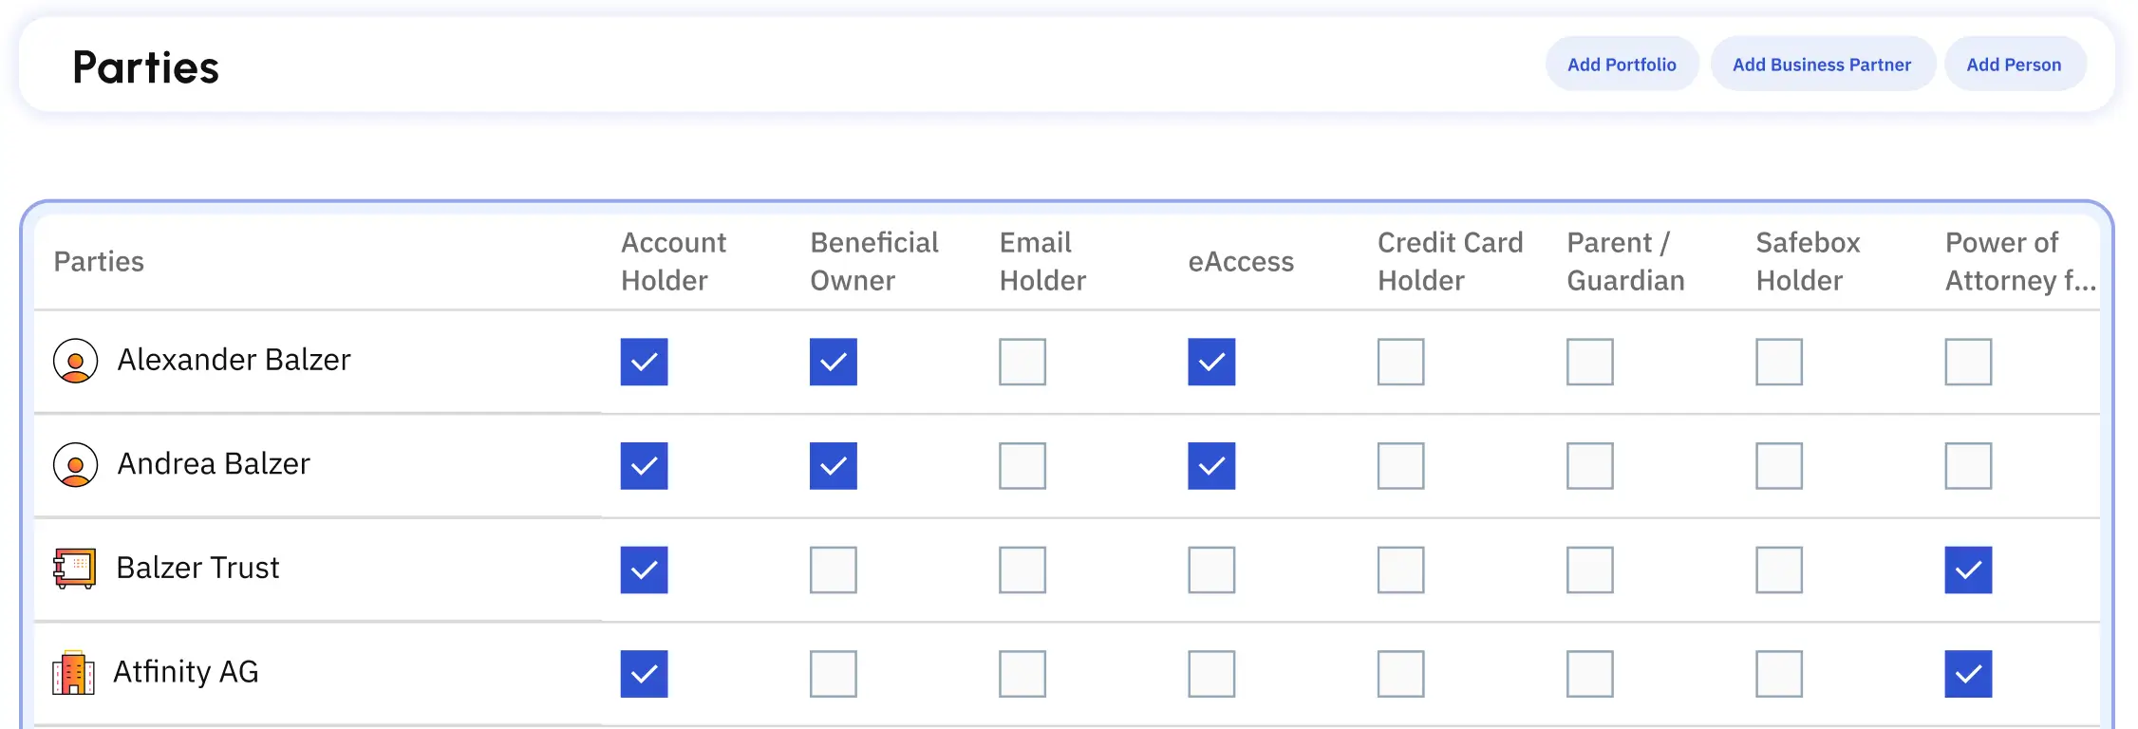
Task: Uncheck Account Holder for Balzer Trust
Action: [x=644, y=569]
